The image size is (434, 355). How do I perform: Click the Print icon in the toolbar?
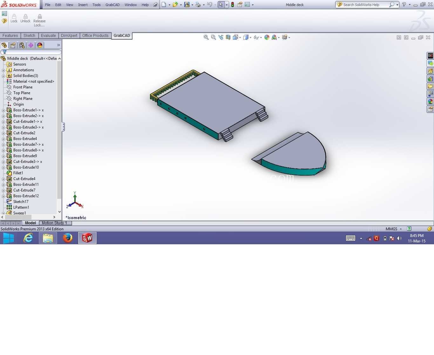click(x=198, y=5)
